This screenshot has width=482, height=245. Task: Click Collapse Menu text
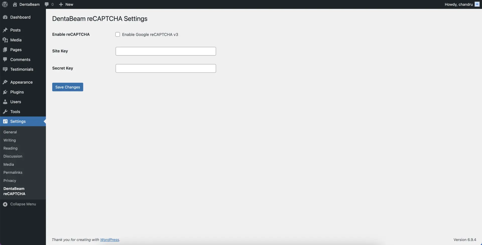click(23, 204)
